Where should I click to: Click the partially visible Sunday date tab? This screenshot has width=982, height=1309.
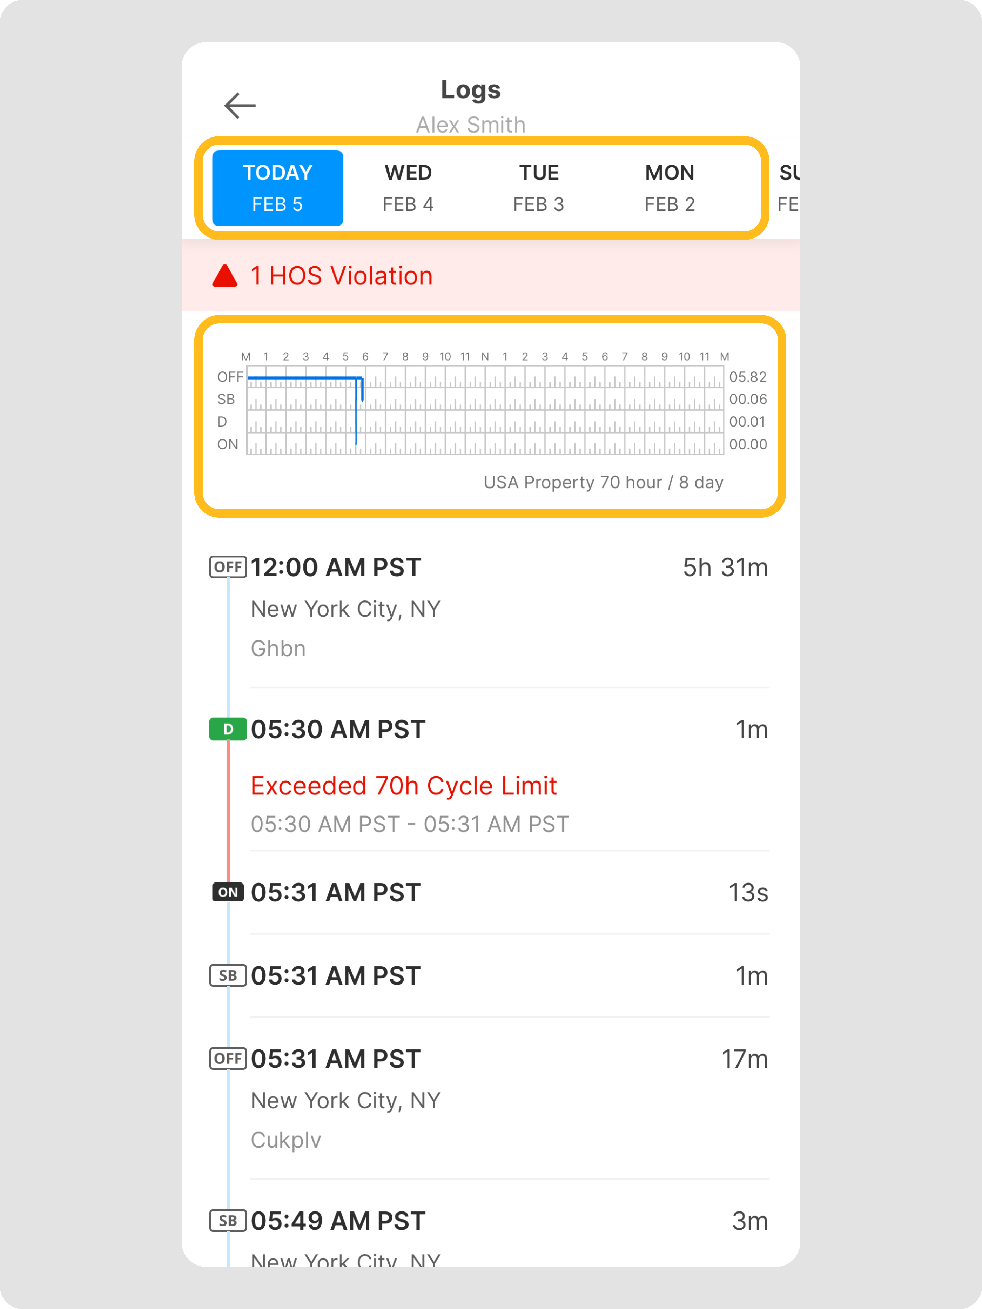[789, 188]
